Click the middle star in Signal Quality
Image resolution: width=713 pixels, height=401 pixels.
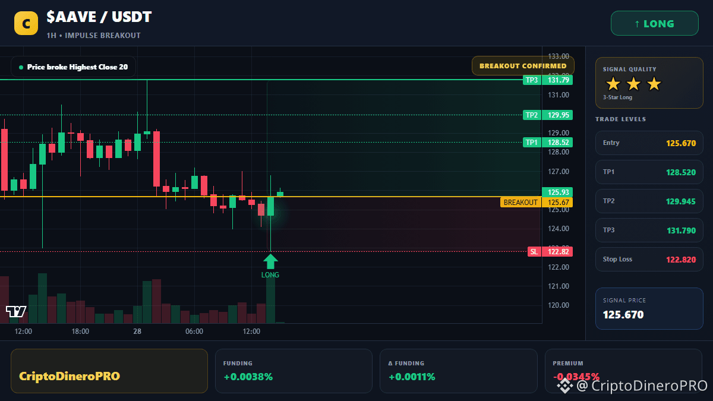pyautogui.click(x=633, y=84)
